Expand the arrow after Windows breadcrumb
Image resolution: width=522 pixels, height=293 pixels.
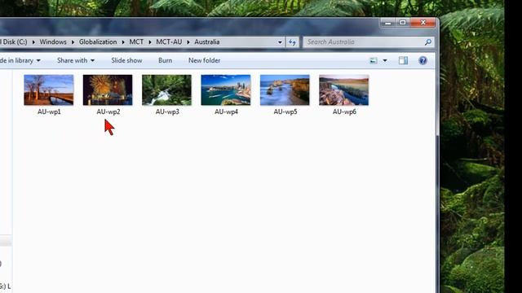pos(73,42)
